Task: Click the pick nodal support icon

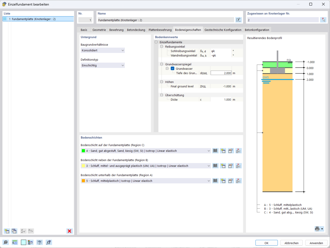Action: point(323,20)
